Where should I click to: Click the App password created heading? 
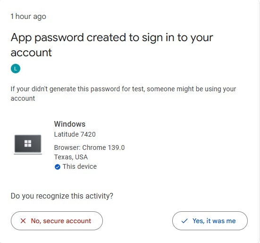point(112,45)
